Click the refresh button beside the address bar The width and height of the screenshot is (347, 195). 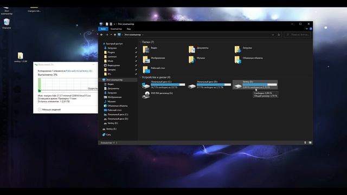pyautogui.click(x=279, y=35)
